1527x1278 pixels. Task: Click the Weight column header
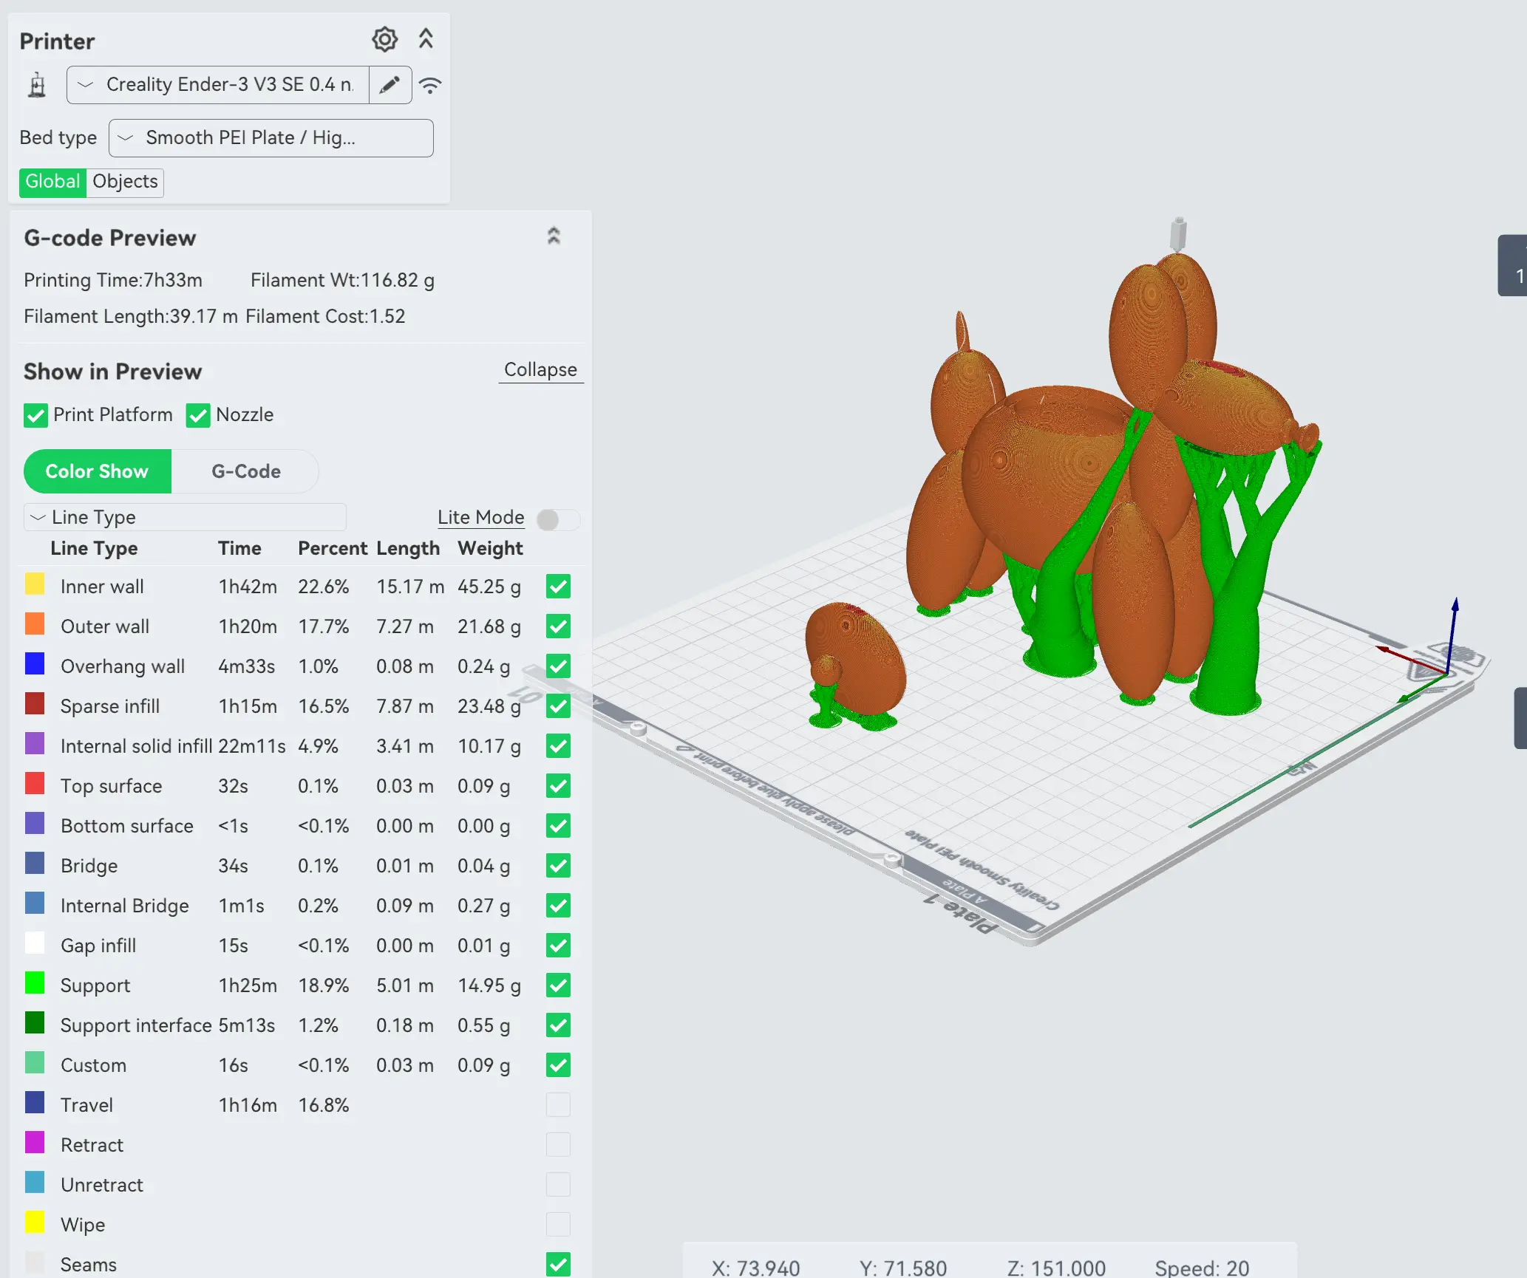click(x=490, y=549)
